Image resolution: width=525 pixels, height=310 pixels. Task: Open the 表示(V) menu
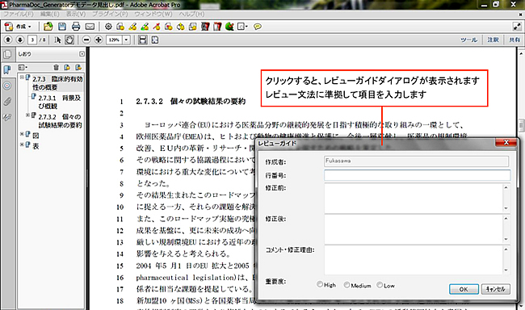tap(76, 14)
